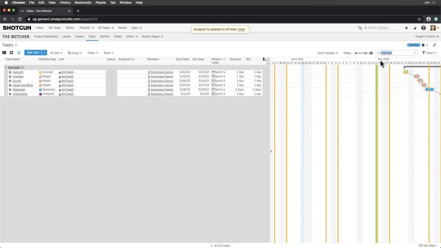This screenshot has height=248, width=441.
Task: Click the zoom-in gantt icon
Action: pyautogui.click(x=371, y=53)
